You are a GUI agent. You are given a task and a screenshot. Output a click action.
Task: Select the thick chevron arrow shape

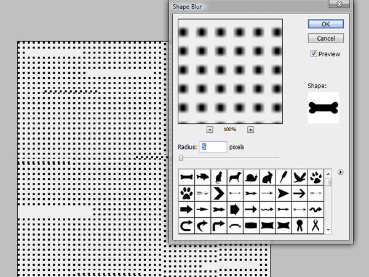tap(219, 193)
